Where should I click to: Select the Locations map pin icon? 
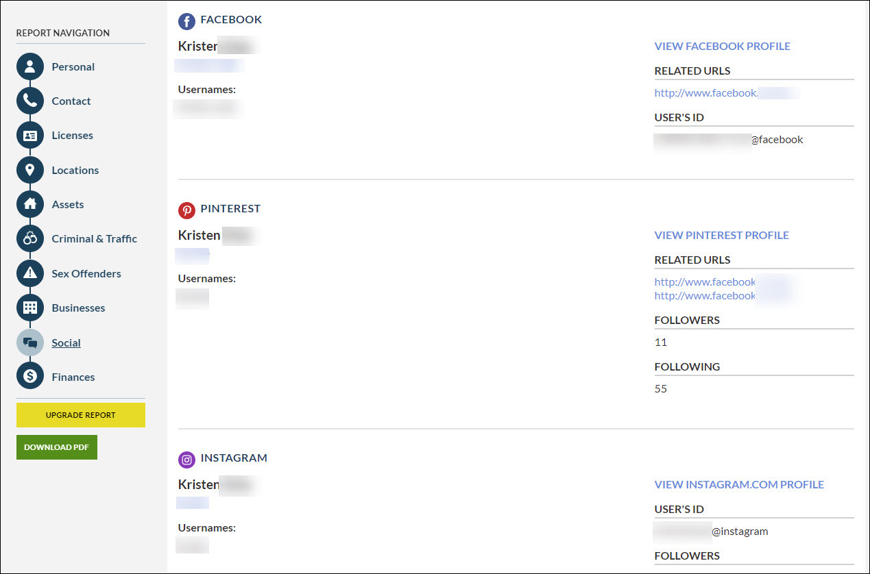click(30, 170)
